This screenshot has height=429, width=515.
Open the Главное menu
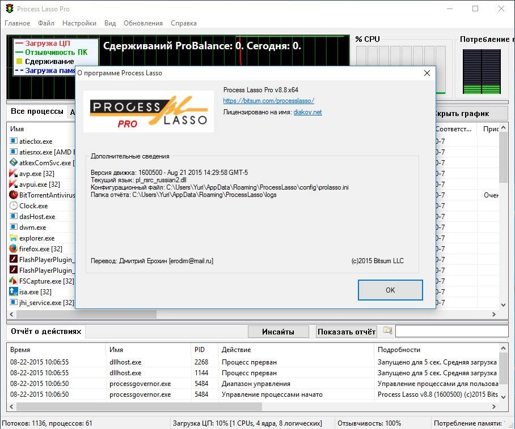(x=17, y=23)
